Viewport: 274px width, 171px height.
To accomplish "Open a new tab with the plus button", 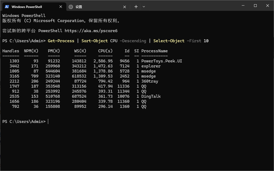I will (136, 7).
